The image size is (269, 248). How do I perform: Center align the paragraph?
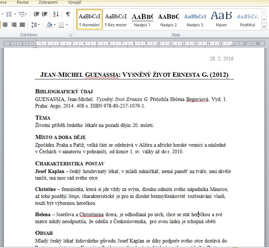(x=5, y=25)
